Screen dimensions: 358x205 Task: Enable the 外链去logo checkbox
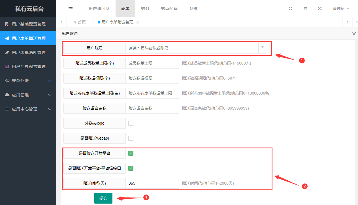(131, 123)
